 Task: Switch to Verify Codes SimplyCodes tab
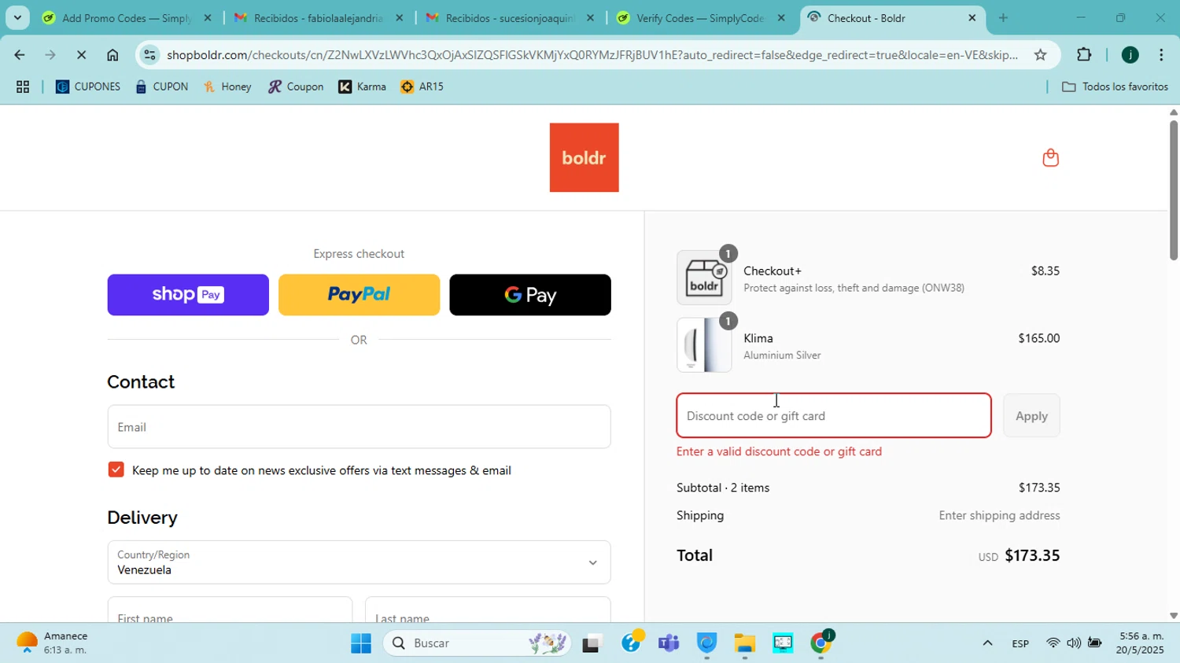pos(700,17)
